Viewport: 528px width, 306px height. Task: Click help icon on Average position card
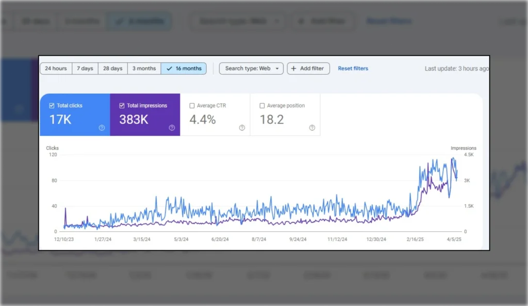pyautogui.click(x=312, y=128)
